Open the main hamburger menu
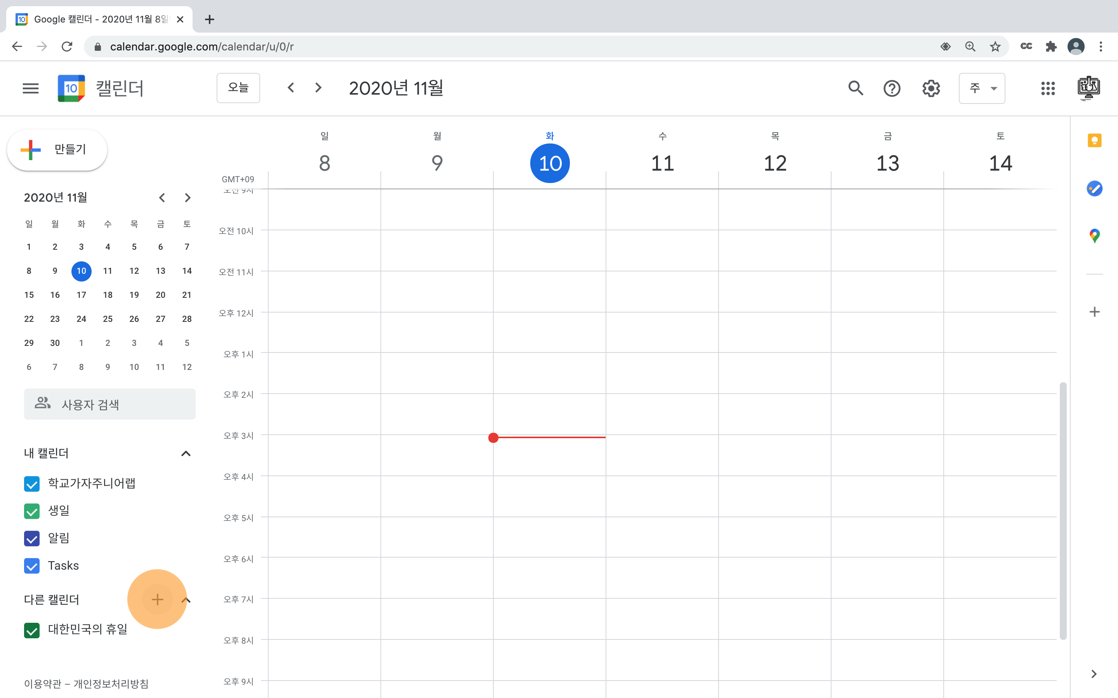Screen dimensions: 1118x698 click(x=31, y=88)
